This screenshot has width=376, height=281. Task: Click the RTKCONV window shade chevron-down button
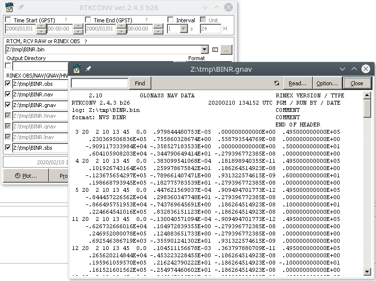[x=205, y=7]
